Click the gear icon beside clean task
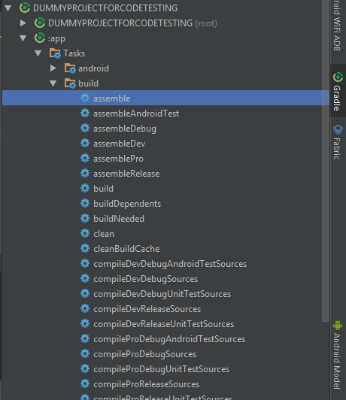The width and height of the screenshot is (346, 400). tap(85, 233)
